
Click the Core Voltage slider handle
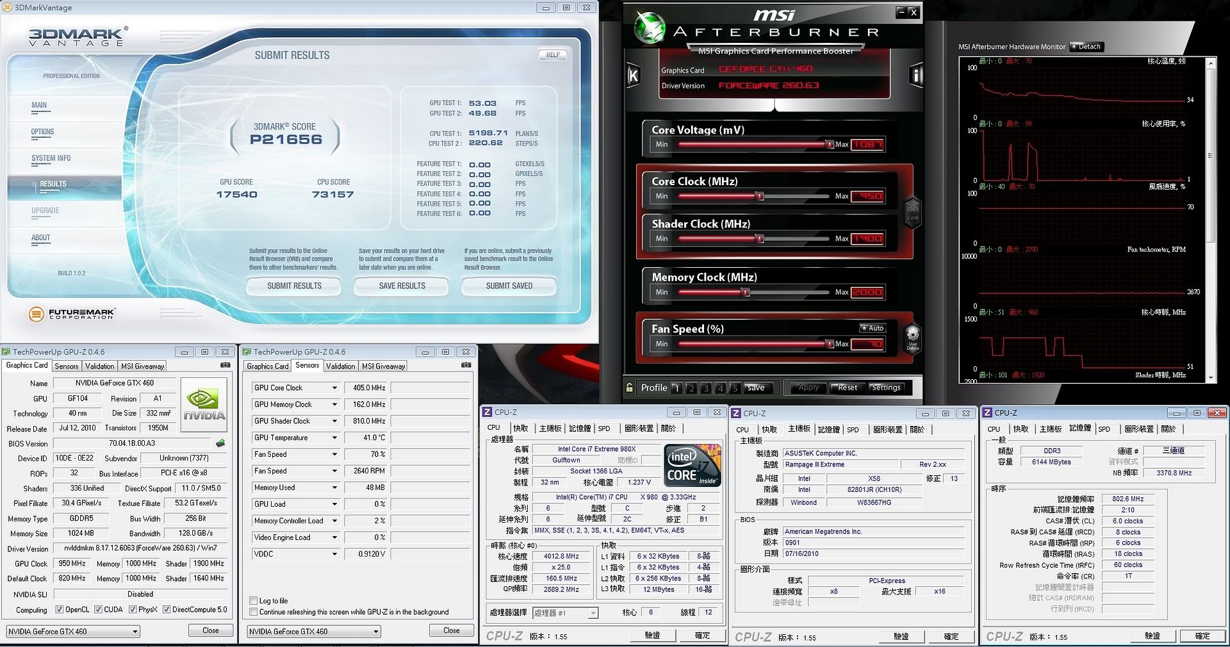tap(830, 144)
